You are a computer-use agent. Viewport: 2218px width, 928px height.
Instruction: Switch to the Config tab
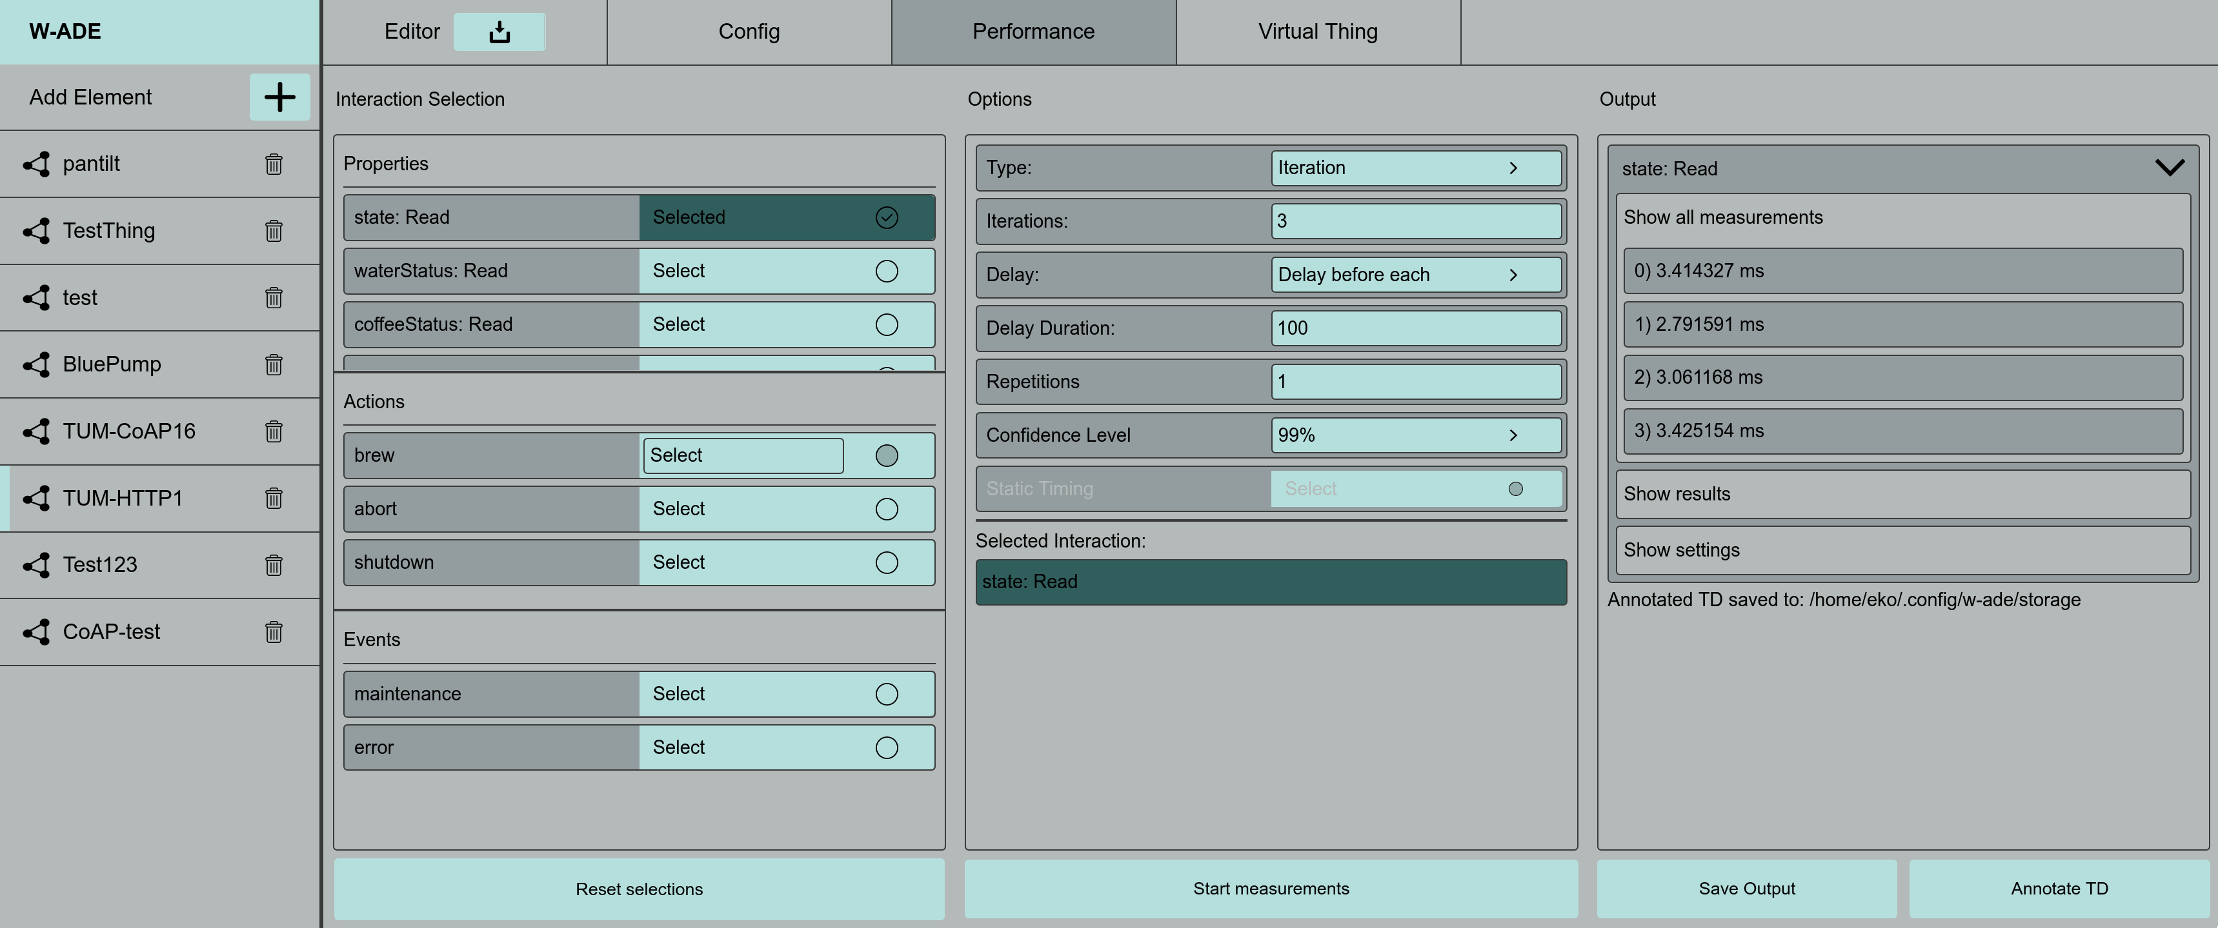(748, 32)
